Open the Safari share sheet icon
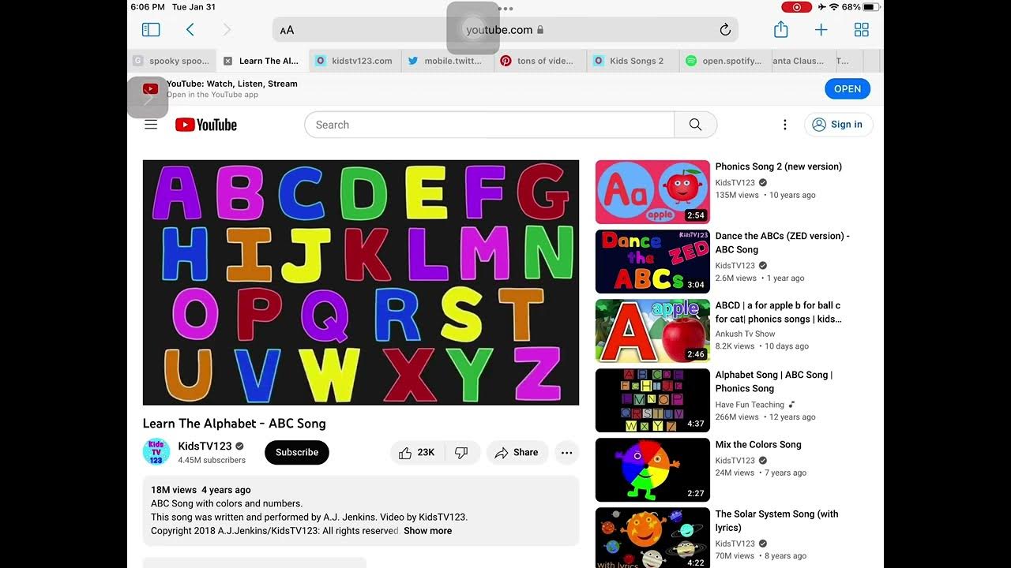Screen dimensions: 1011x568 coord(781,29)
